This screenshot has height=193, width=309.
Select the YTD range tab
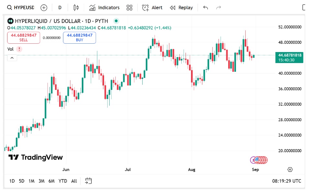63,181
